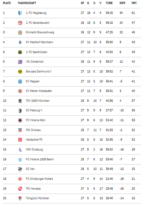
Task: Click the 1. FC Magdeburg club crest
Action: (x=20, y=13)
